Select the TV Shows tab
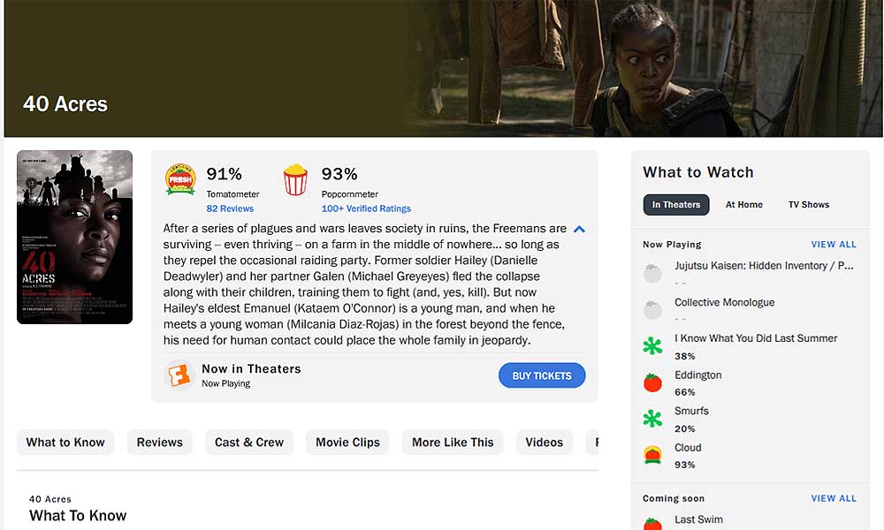 click(808, 205)
